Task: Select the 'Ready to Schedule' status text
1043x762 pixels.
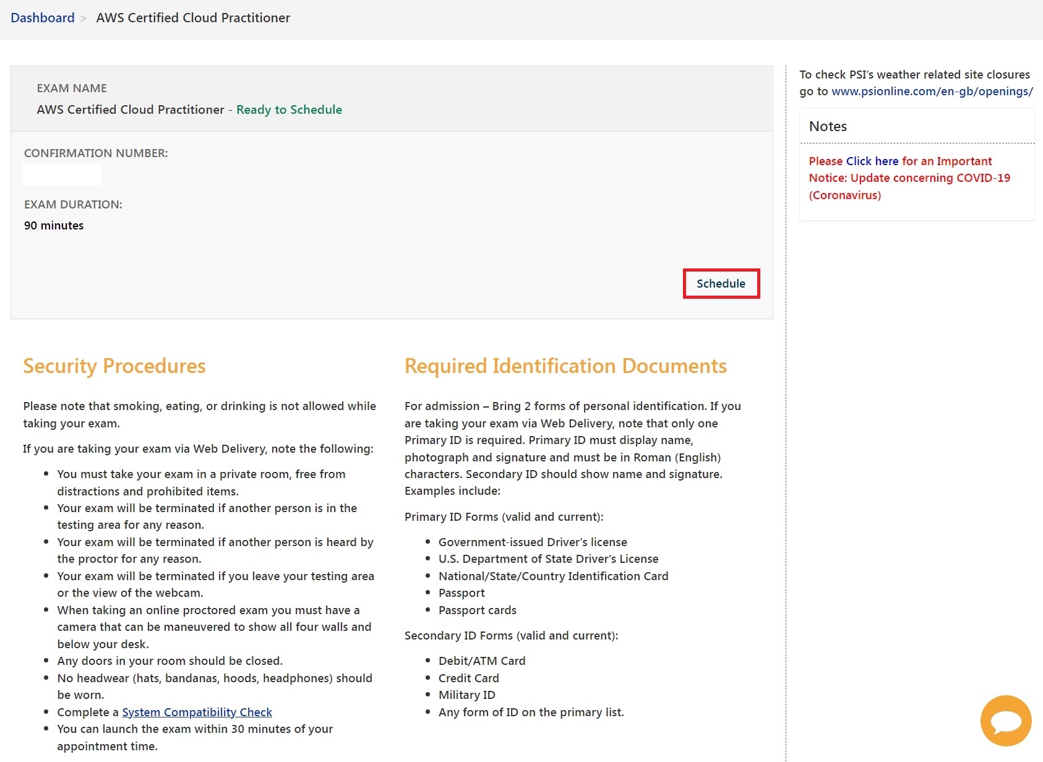Action: (289, 109)
